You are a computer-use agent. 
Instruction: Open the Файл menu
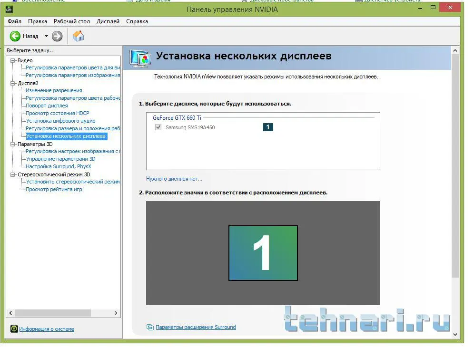(x=14, y=21)
